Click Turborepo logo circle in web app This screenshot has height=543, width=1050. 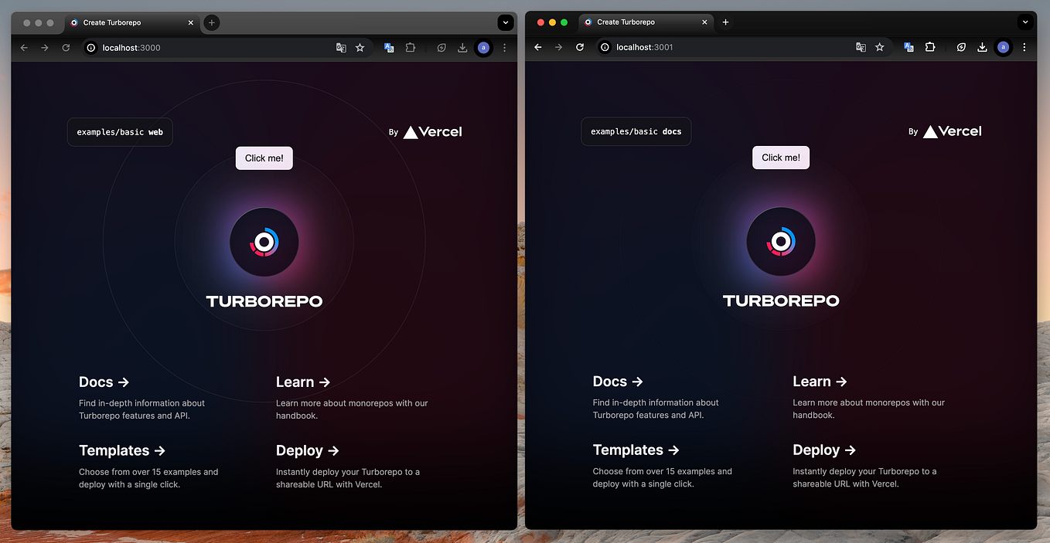[x=264, y=243]
